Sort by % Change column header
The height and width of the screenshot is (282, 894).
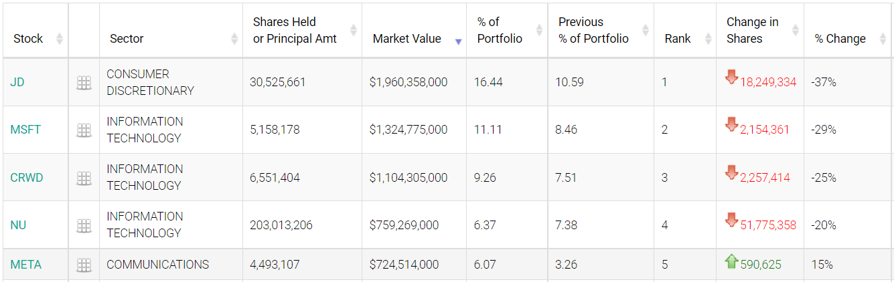881,39
